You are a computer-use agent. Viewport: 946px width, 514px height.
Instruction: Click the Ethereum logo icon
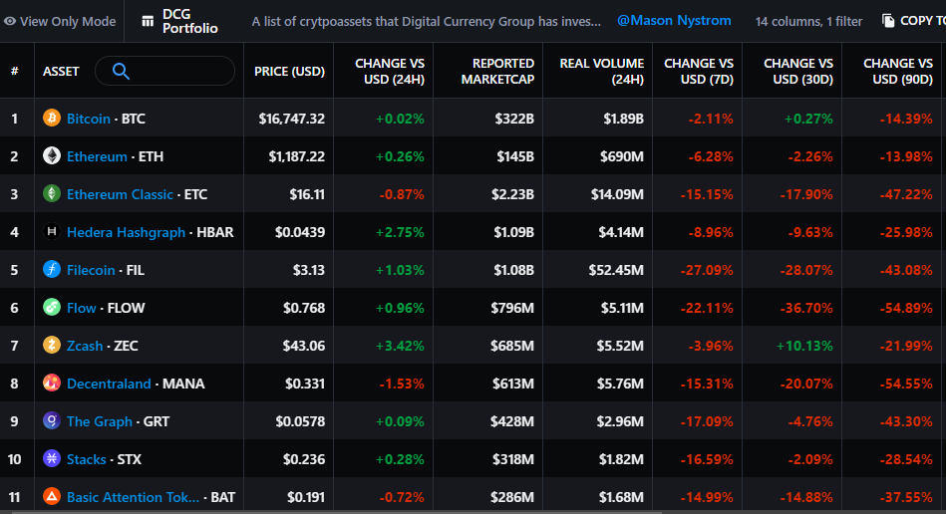[51, 156]
